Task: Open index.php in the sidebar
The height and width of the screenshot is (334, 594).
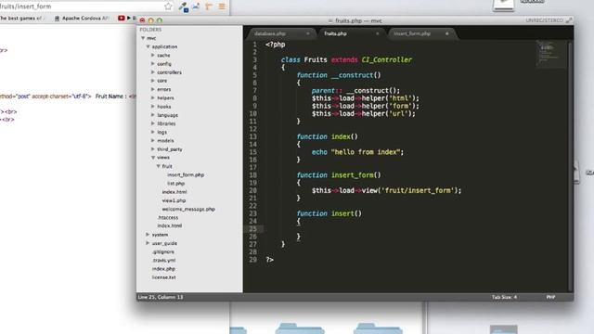Action: 163,269
